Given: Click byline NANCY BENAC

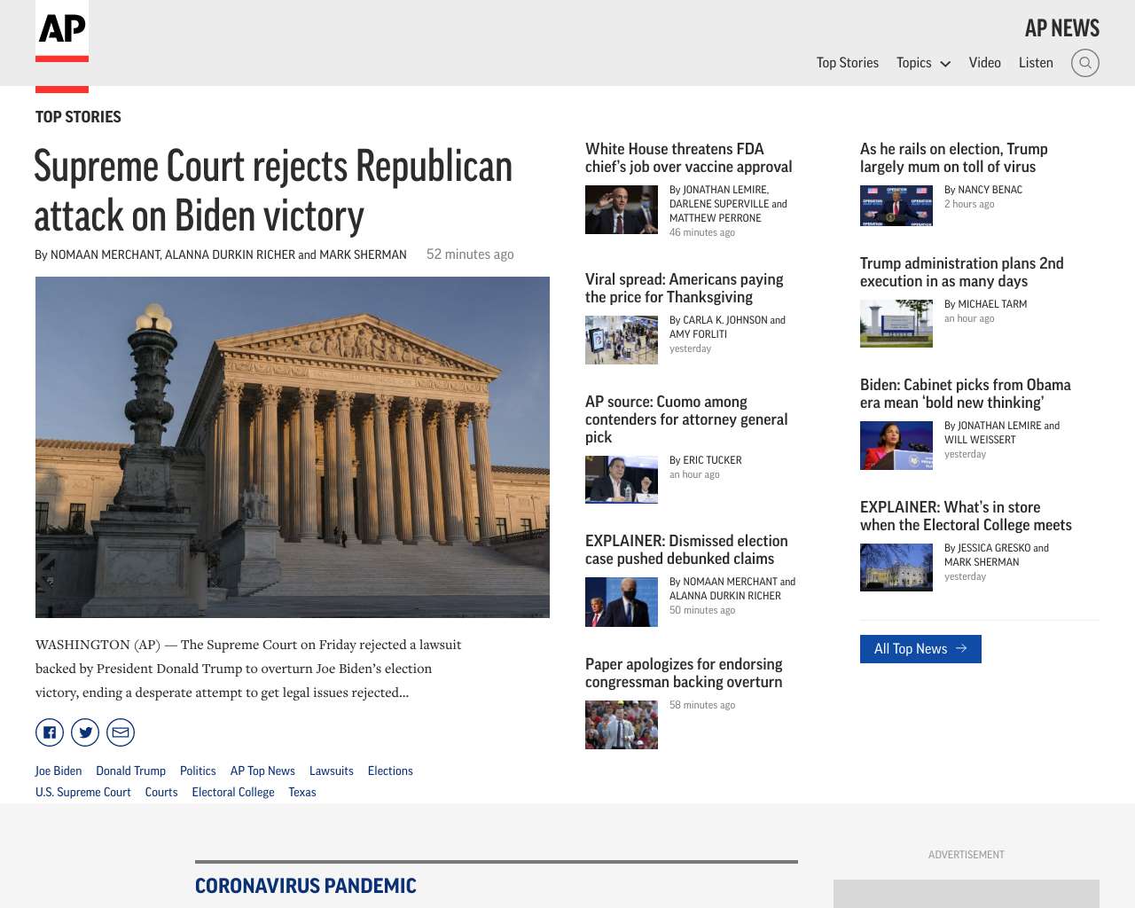Looking at the screenshot, I should pyautogui.click(x=983, y=190).
